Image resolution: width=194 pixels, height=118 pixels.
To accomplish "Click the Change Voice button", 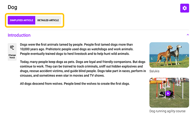I will (12, 56).
